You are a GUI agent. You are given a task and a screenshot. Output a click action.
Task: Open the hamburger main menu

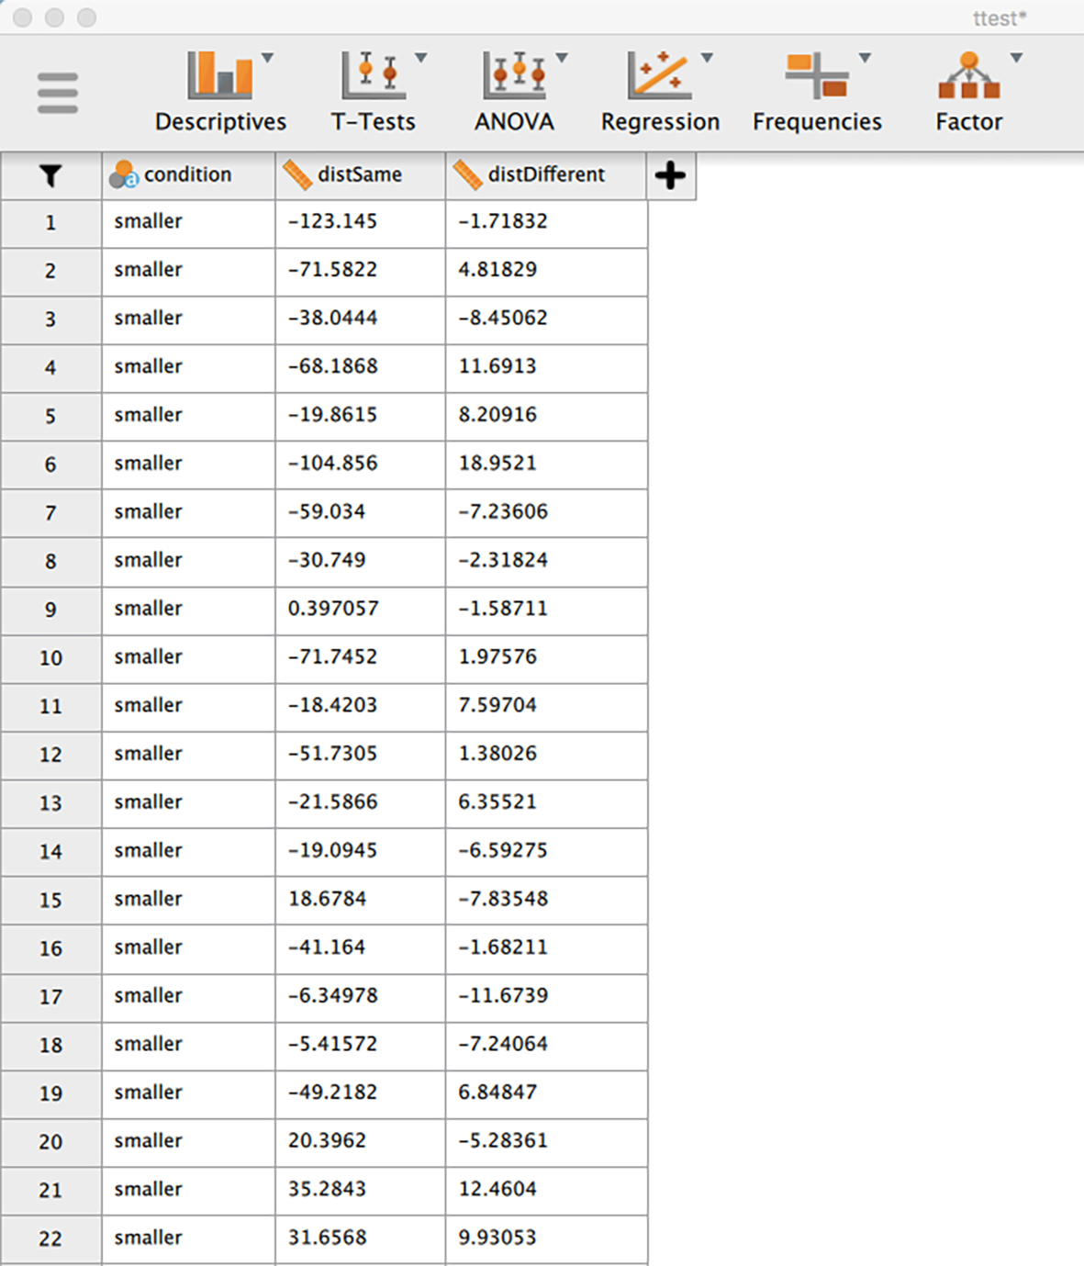57,93
